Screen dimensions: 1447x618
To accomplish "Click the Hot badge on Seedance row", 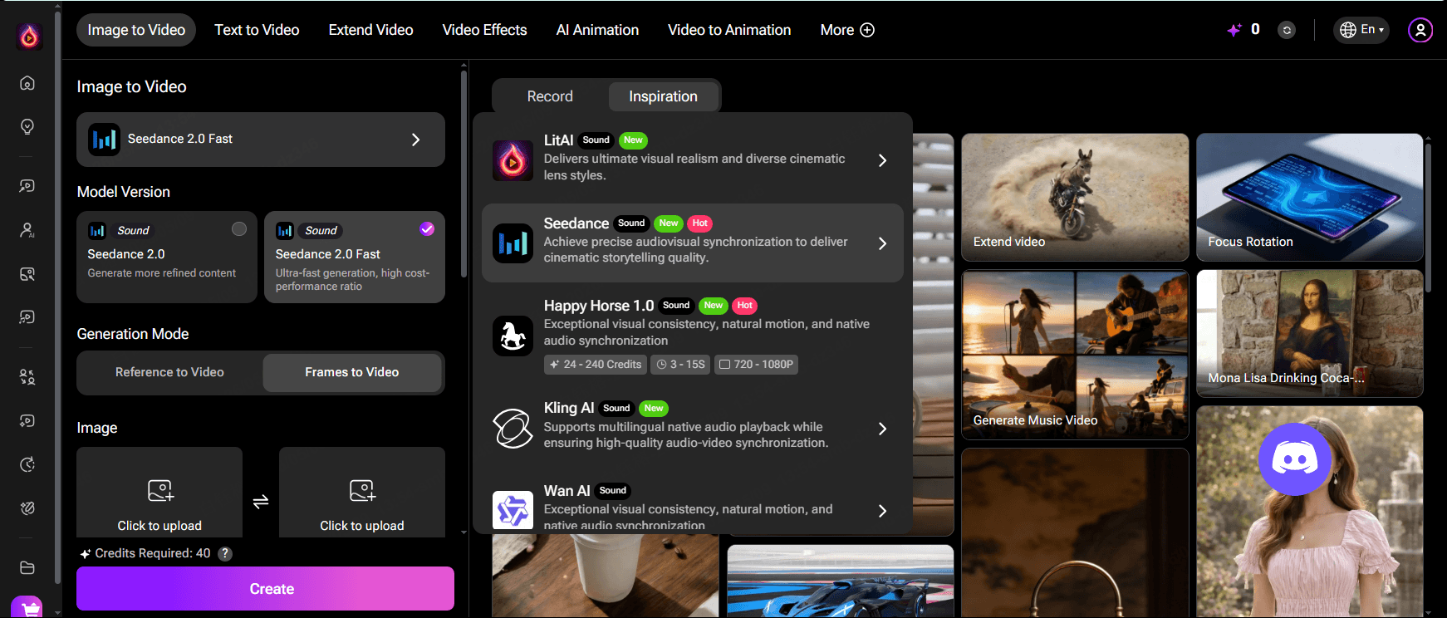I will pos(700,223).
